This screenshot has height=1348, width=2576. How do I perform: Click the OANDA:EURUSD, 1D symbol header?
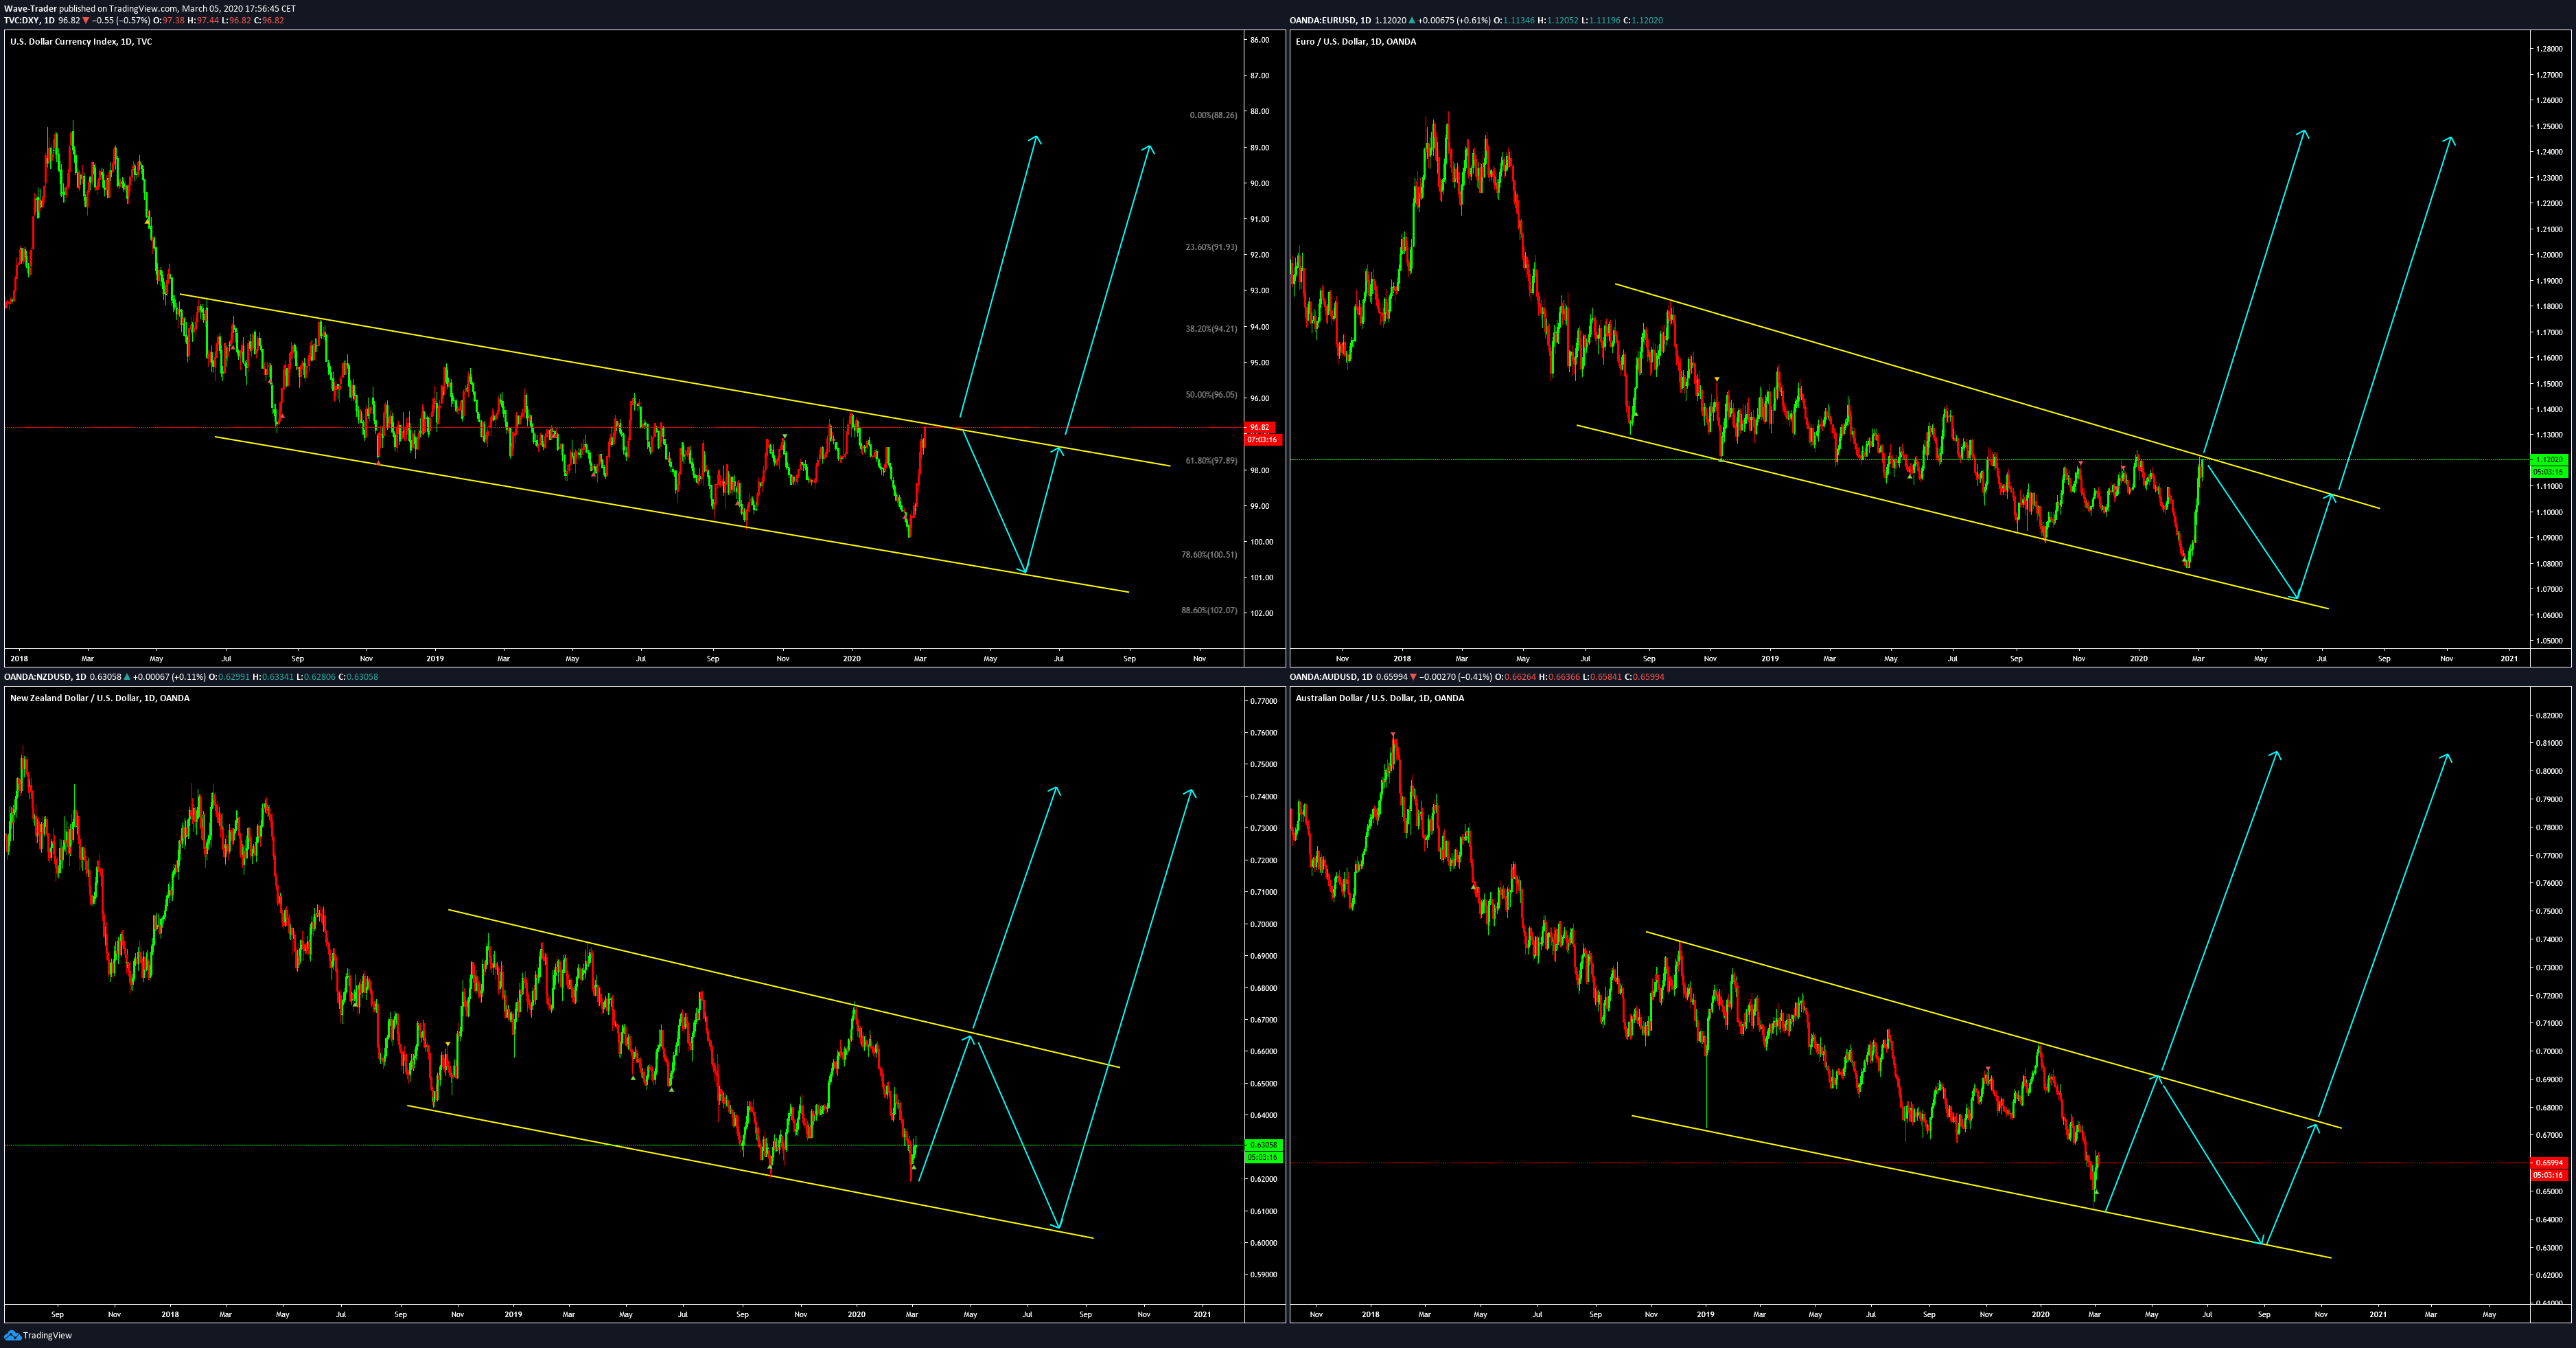click(x=1330, y=20)
